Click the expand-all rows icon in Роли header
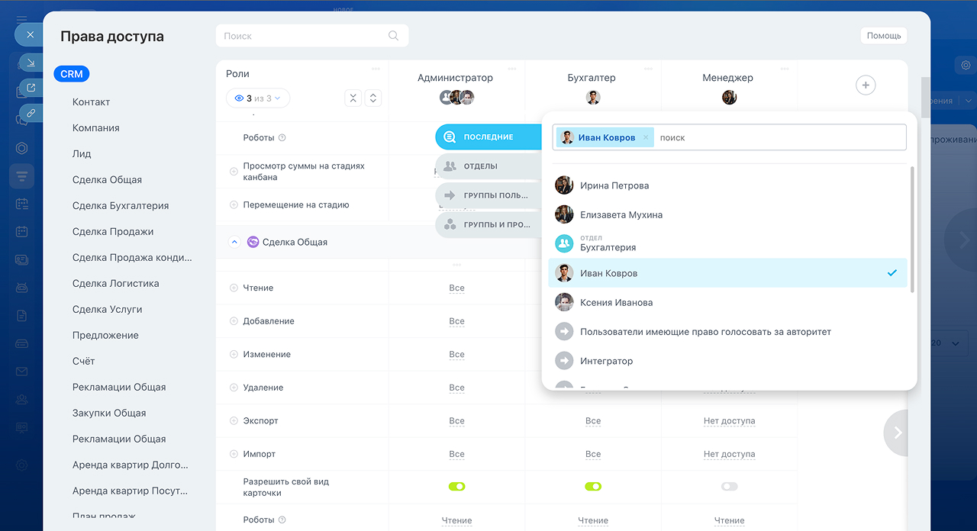977x531 pixels. pyautogui.click(x=372, y=98)
